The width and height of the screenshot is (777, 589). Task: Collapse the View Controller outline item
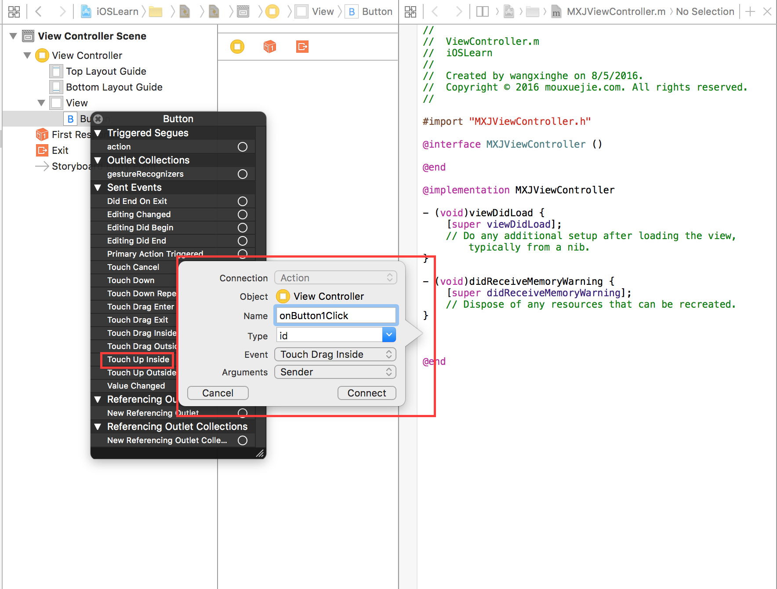pos(27,55)
